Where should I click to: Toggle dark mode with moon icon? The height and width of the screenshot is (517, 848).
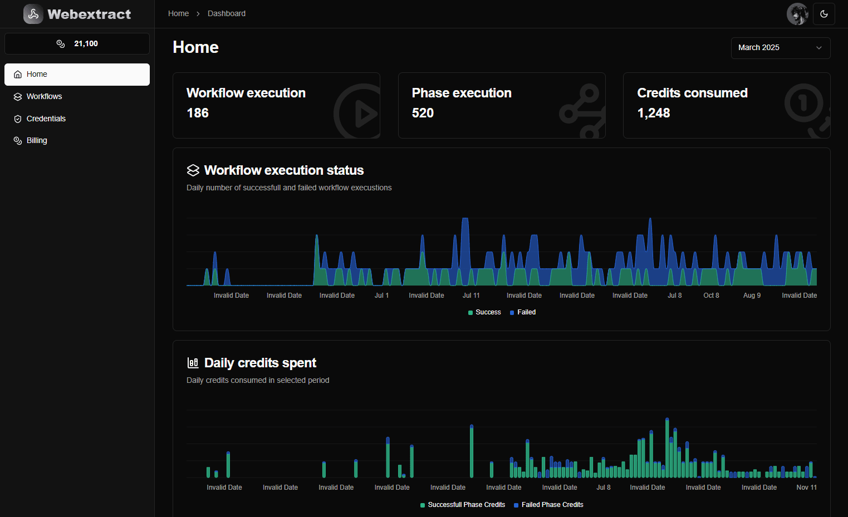click(x=824, y=14)
